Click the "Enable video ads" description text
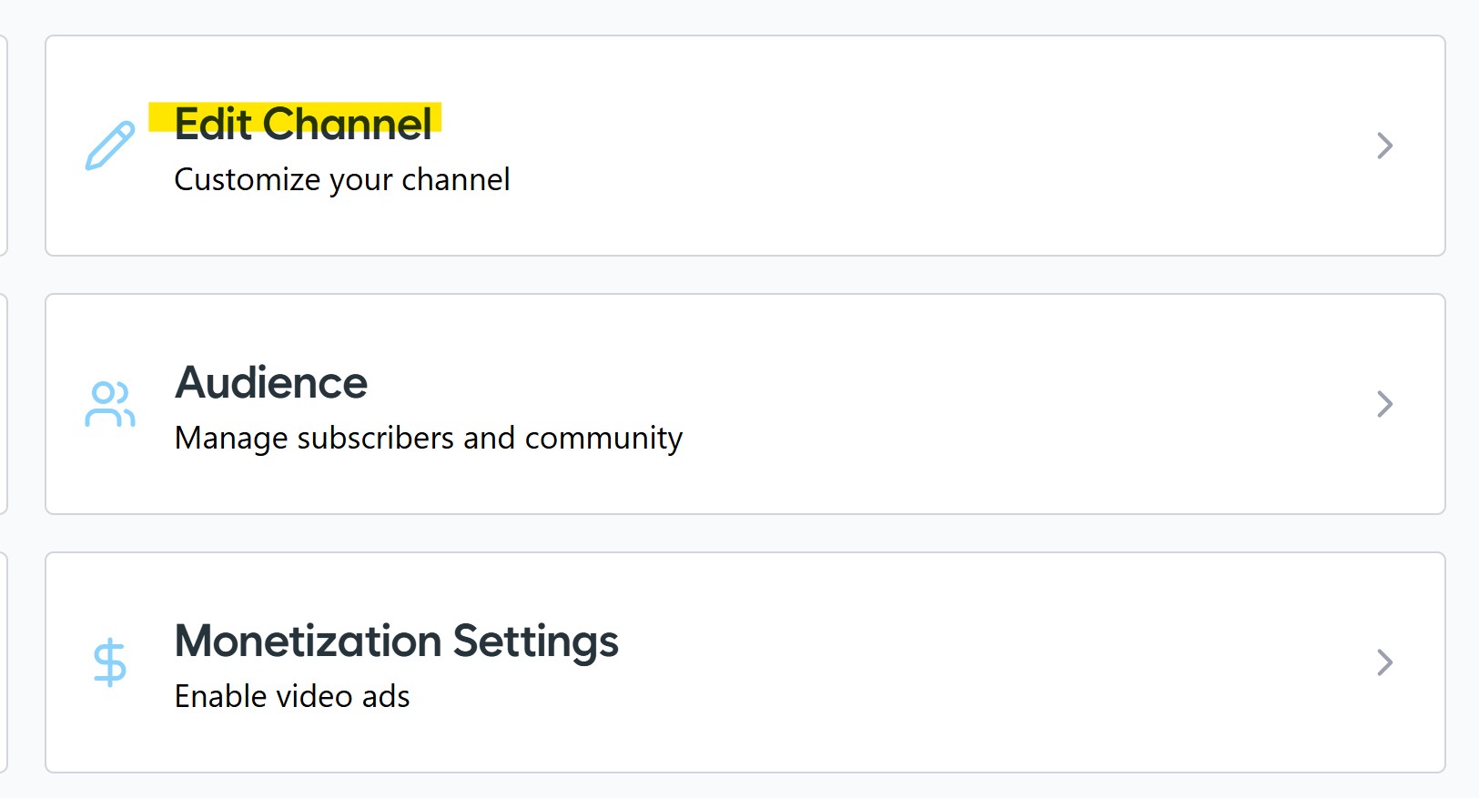 pyautogui.click(x=292, y=697)
